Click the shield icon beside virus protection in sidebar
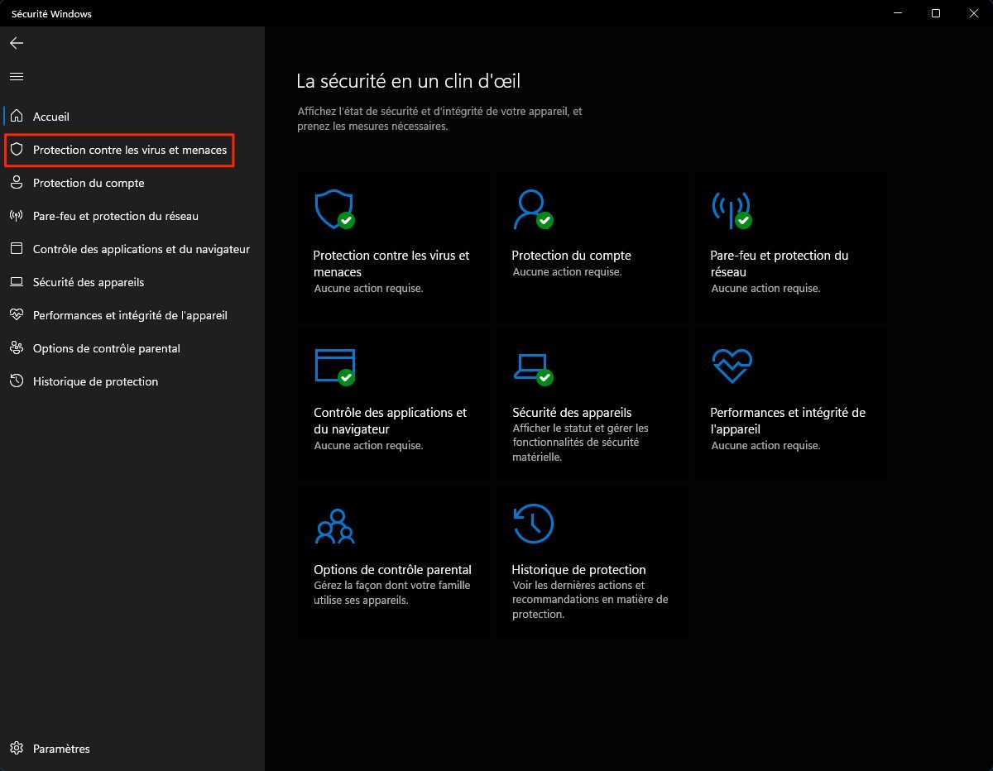This screenshot has height=771, width=993. [17, 150]
